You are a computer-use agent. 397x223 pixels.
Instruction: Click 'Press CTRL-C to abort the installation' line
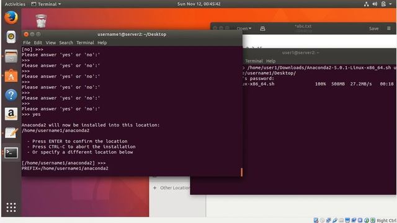(x=84, y=147)
